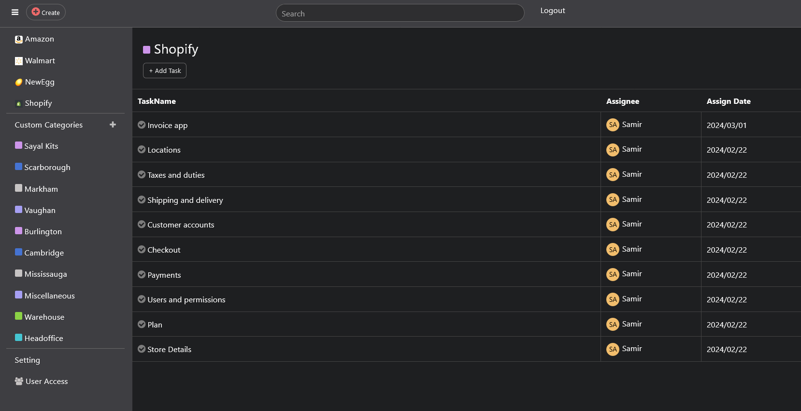Click the Shopify bag icon in sidebar
This screenshot has height=411, width=801.
(18, 103)
